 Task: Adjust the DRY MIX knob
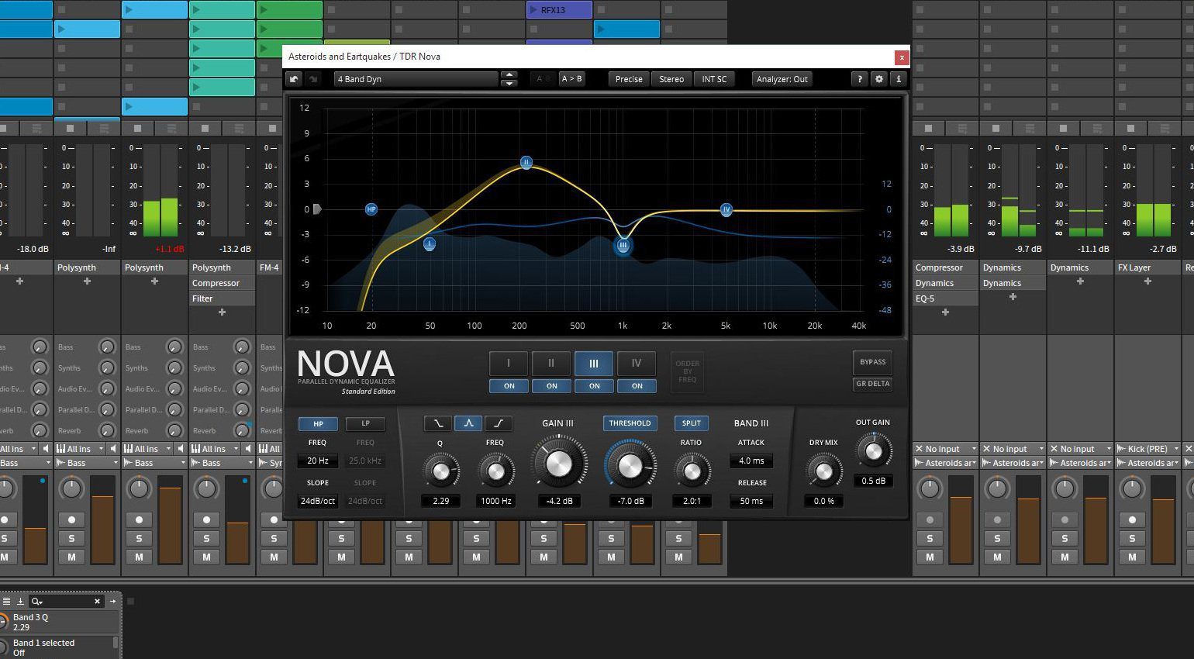click(823, 471)
